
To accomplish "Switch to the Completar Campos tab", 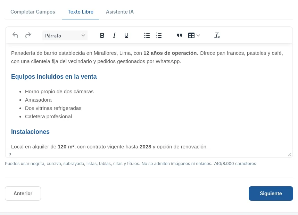I will [33, 12].
